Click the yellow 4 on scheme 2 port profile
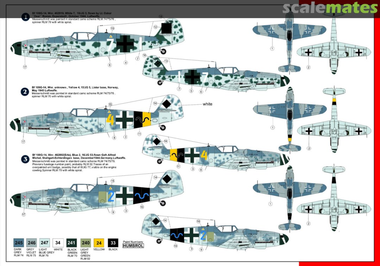The image size is (380, 266). coord(110,120)
